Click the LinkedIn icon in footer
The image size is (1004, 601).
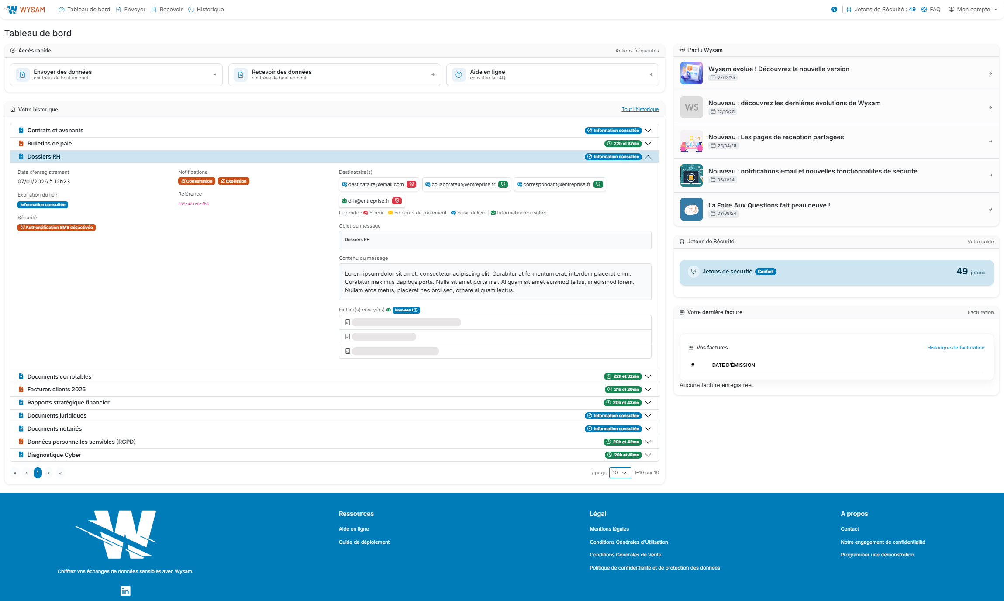[125, 591]
